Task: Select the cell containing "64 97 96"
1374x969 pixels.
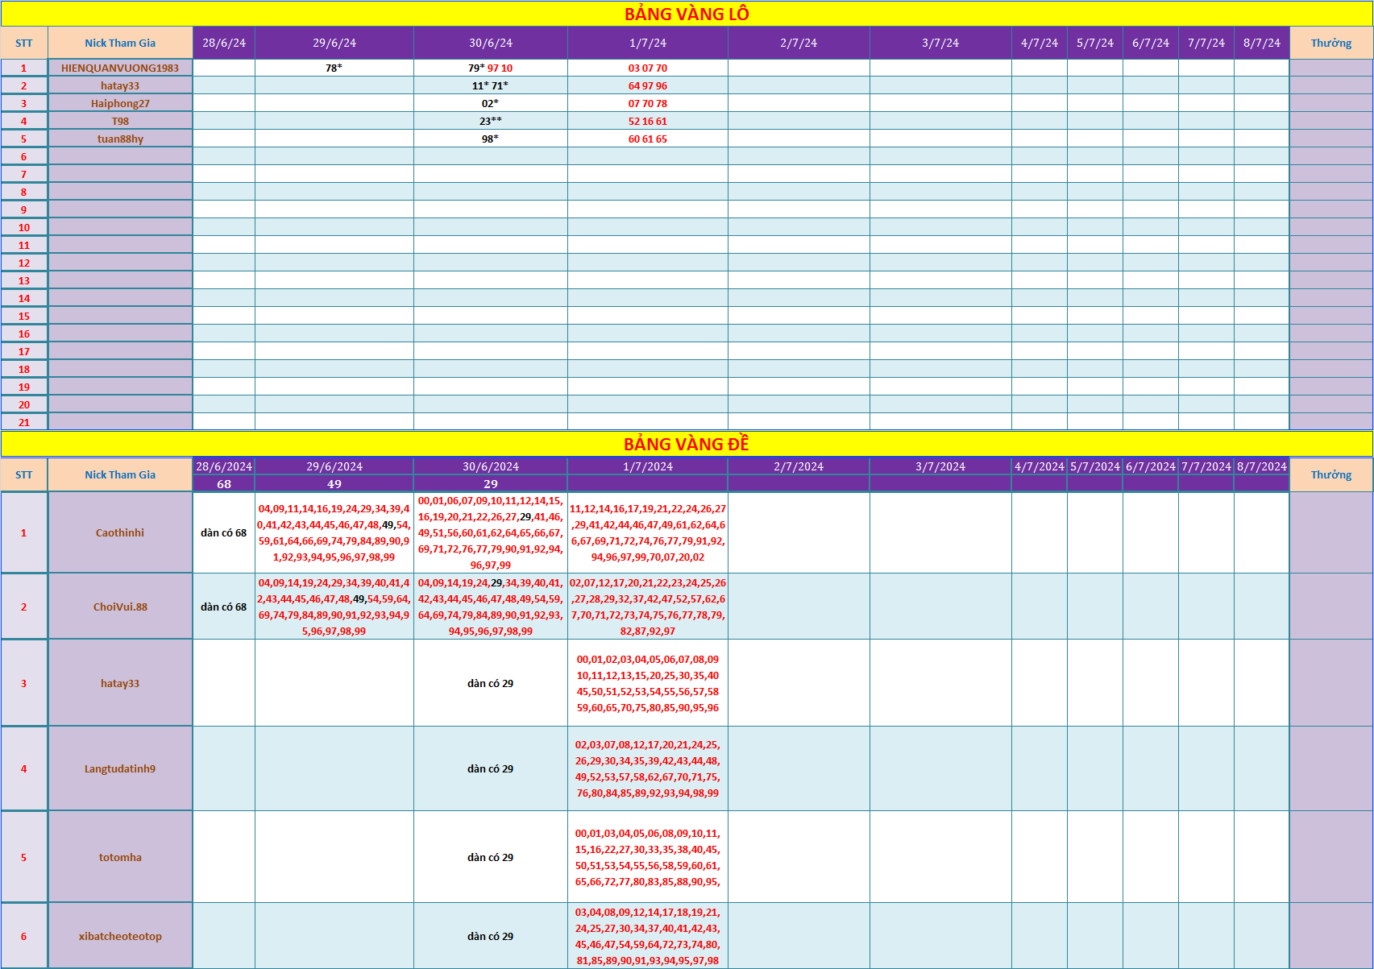Action: (648, 85)
